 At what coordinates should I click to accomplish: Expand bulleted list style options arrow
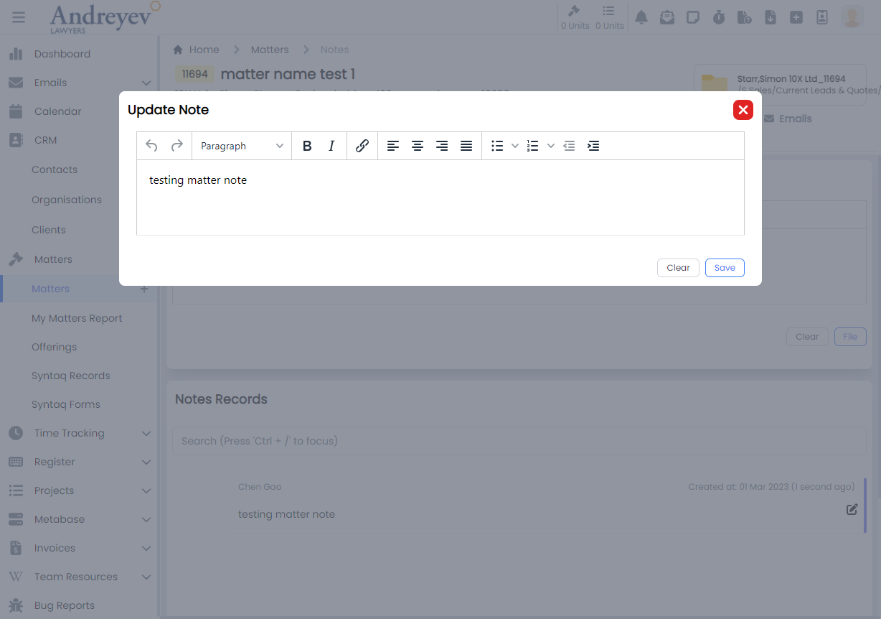pyautogui.click(x=515, y=146)
